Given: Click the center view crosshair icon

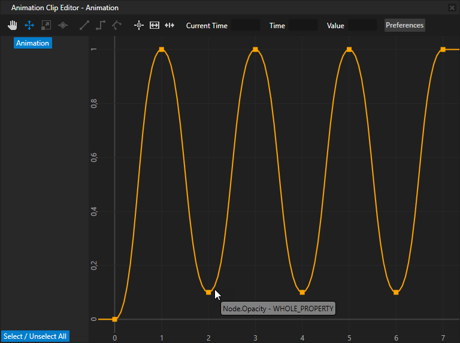Looking at the screenshot, I should pos(139,25).
